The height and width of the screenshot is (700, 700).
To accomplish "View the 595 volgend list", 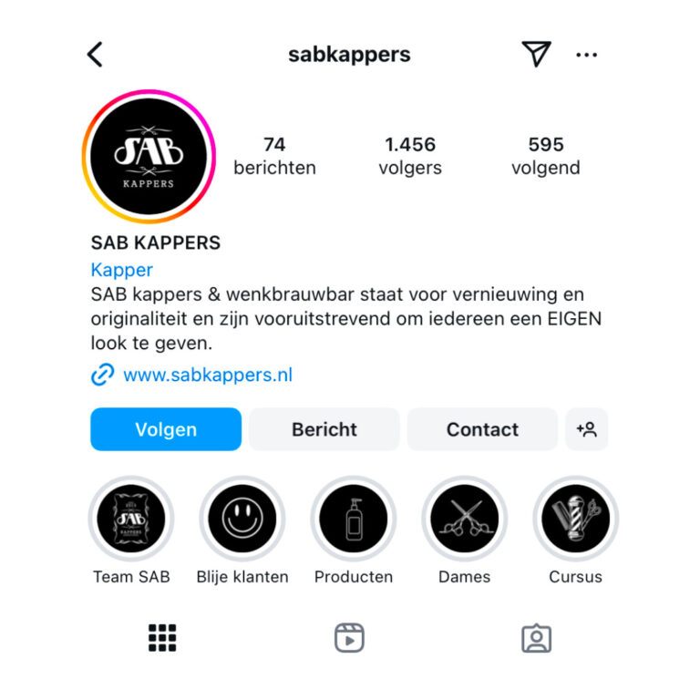I will [546, 156].
